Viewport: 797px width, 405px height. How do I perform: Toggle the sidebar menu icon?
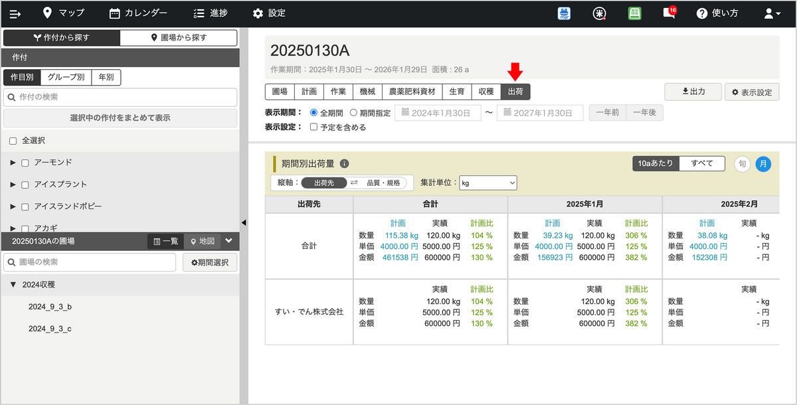pyautogui.click(x=15, y=13)
